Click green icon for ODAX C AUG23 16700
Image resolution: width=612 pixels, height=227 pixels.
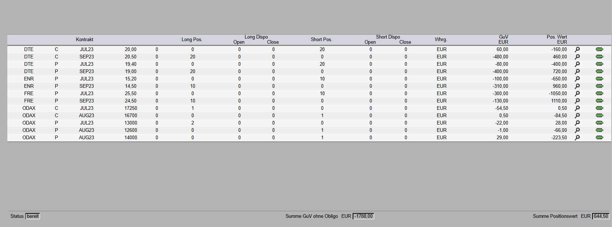coord(599,115)
